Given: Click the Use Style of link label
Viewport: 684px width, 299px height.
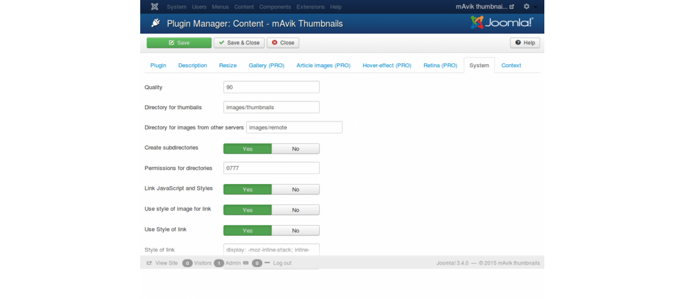Looking at the screenshot, I should point(166,229).
